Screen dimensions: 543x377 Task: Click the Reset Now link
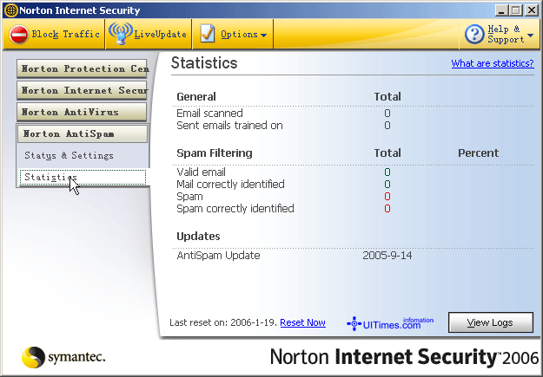click(x=302, y=322)
